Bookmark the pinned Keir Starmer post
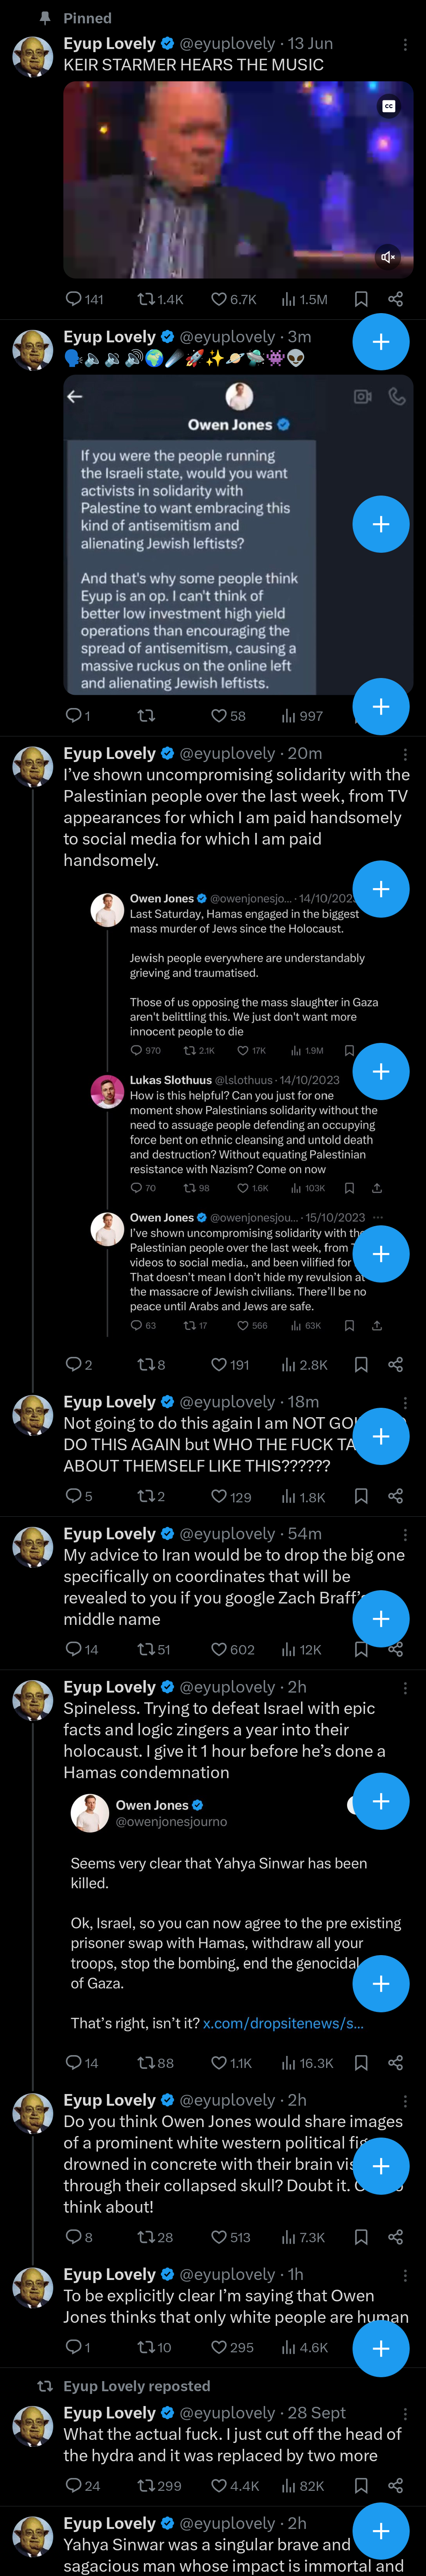Screen dimensions: 426x2576 [361, 299]
